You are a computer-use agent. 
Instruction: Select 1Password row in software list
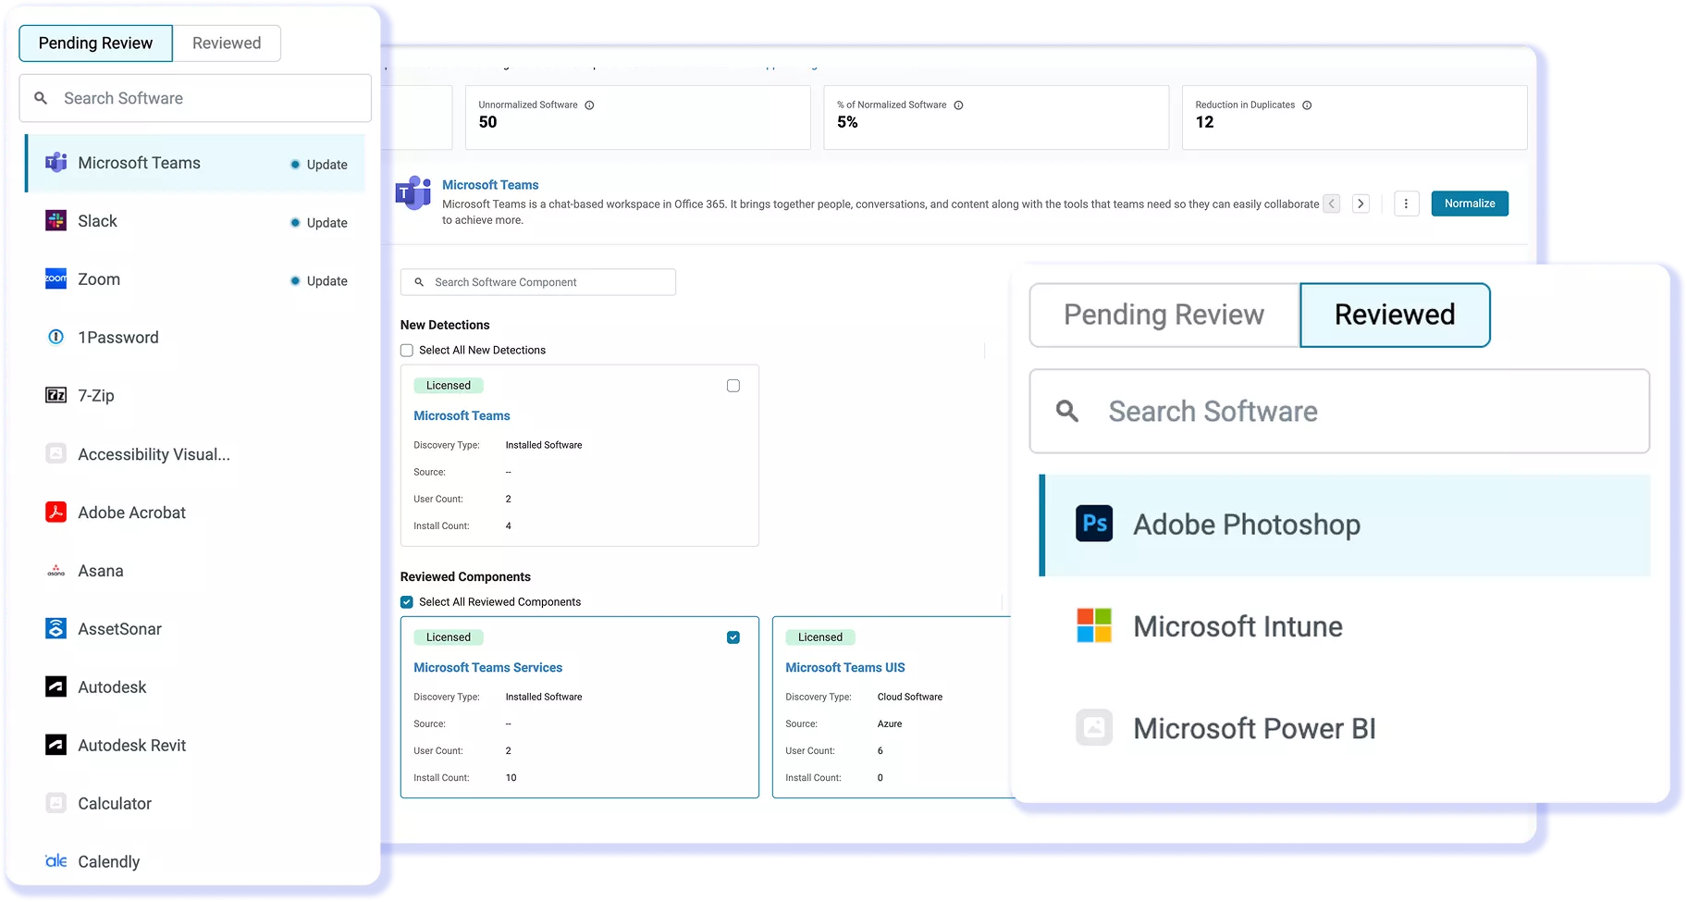(x=195, y=338)
